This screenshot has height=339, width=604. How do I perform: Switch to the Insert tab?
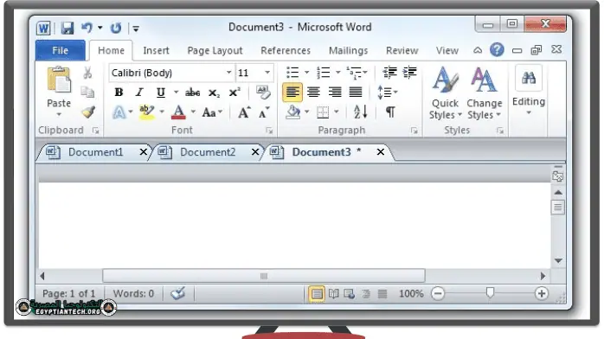coord(156,50)
